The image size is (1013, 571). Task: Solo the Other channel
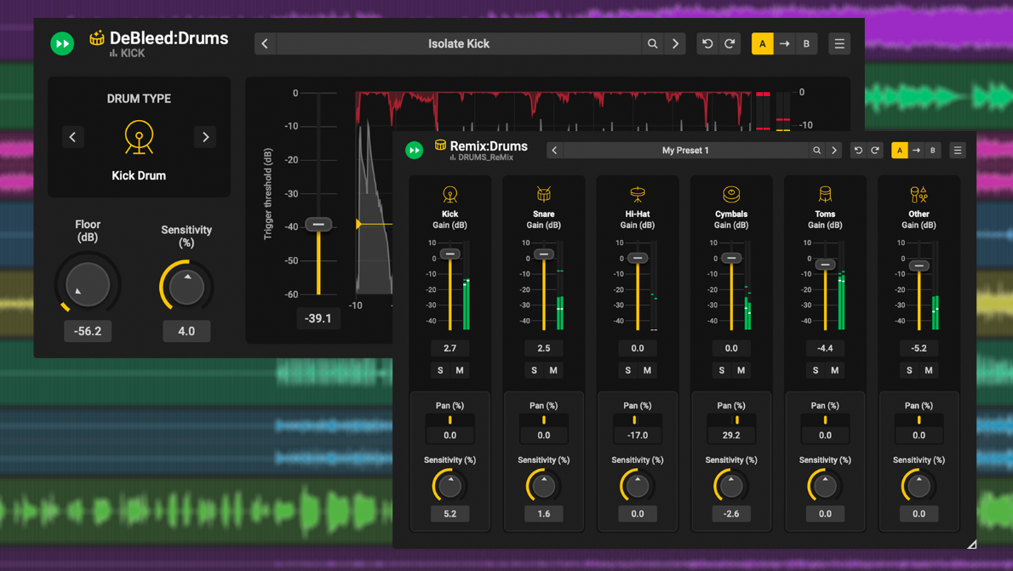pyautogui.click(x=910, y=370)
